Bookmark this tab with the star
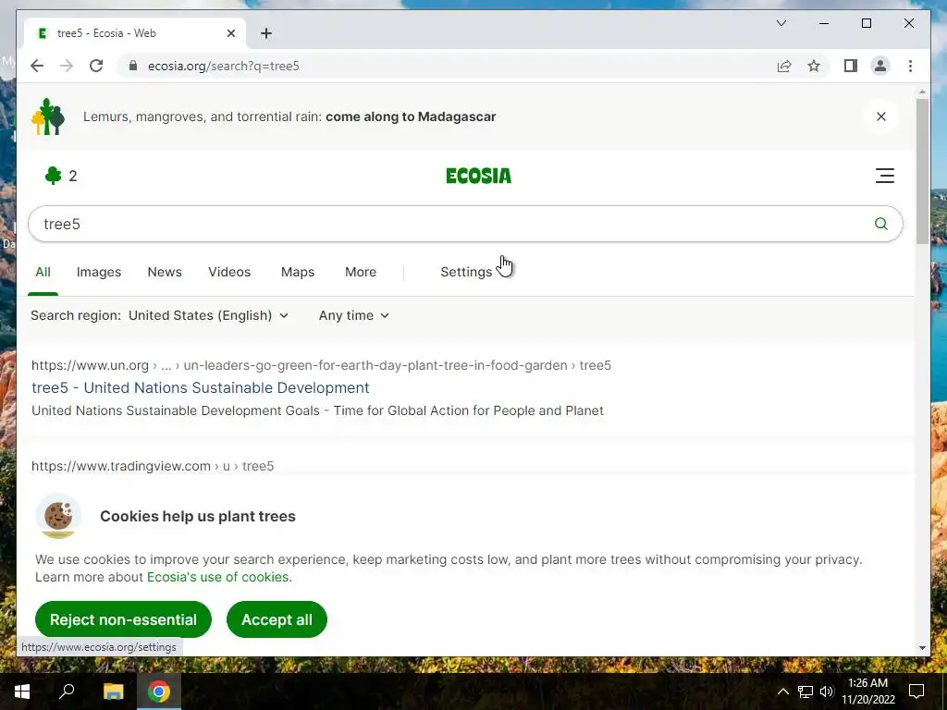Screen dimensions: 947x710 click(x=814, y=66)
